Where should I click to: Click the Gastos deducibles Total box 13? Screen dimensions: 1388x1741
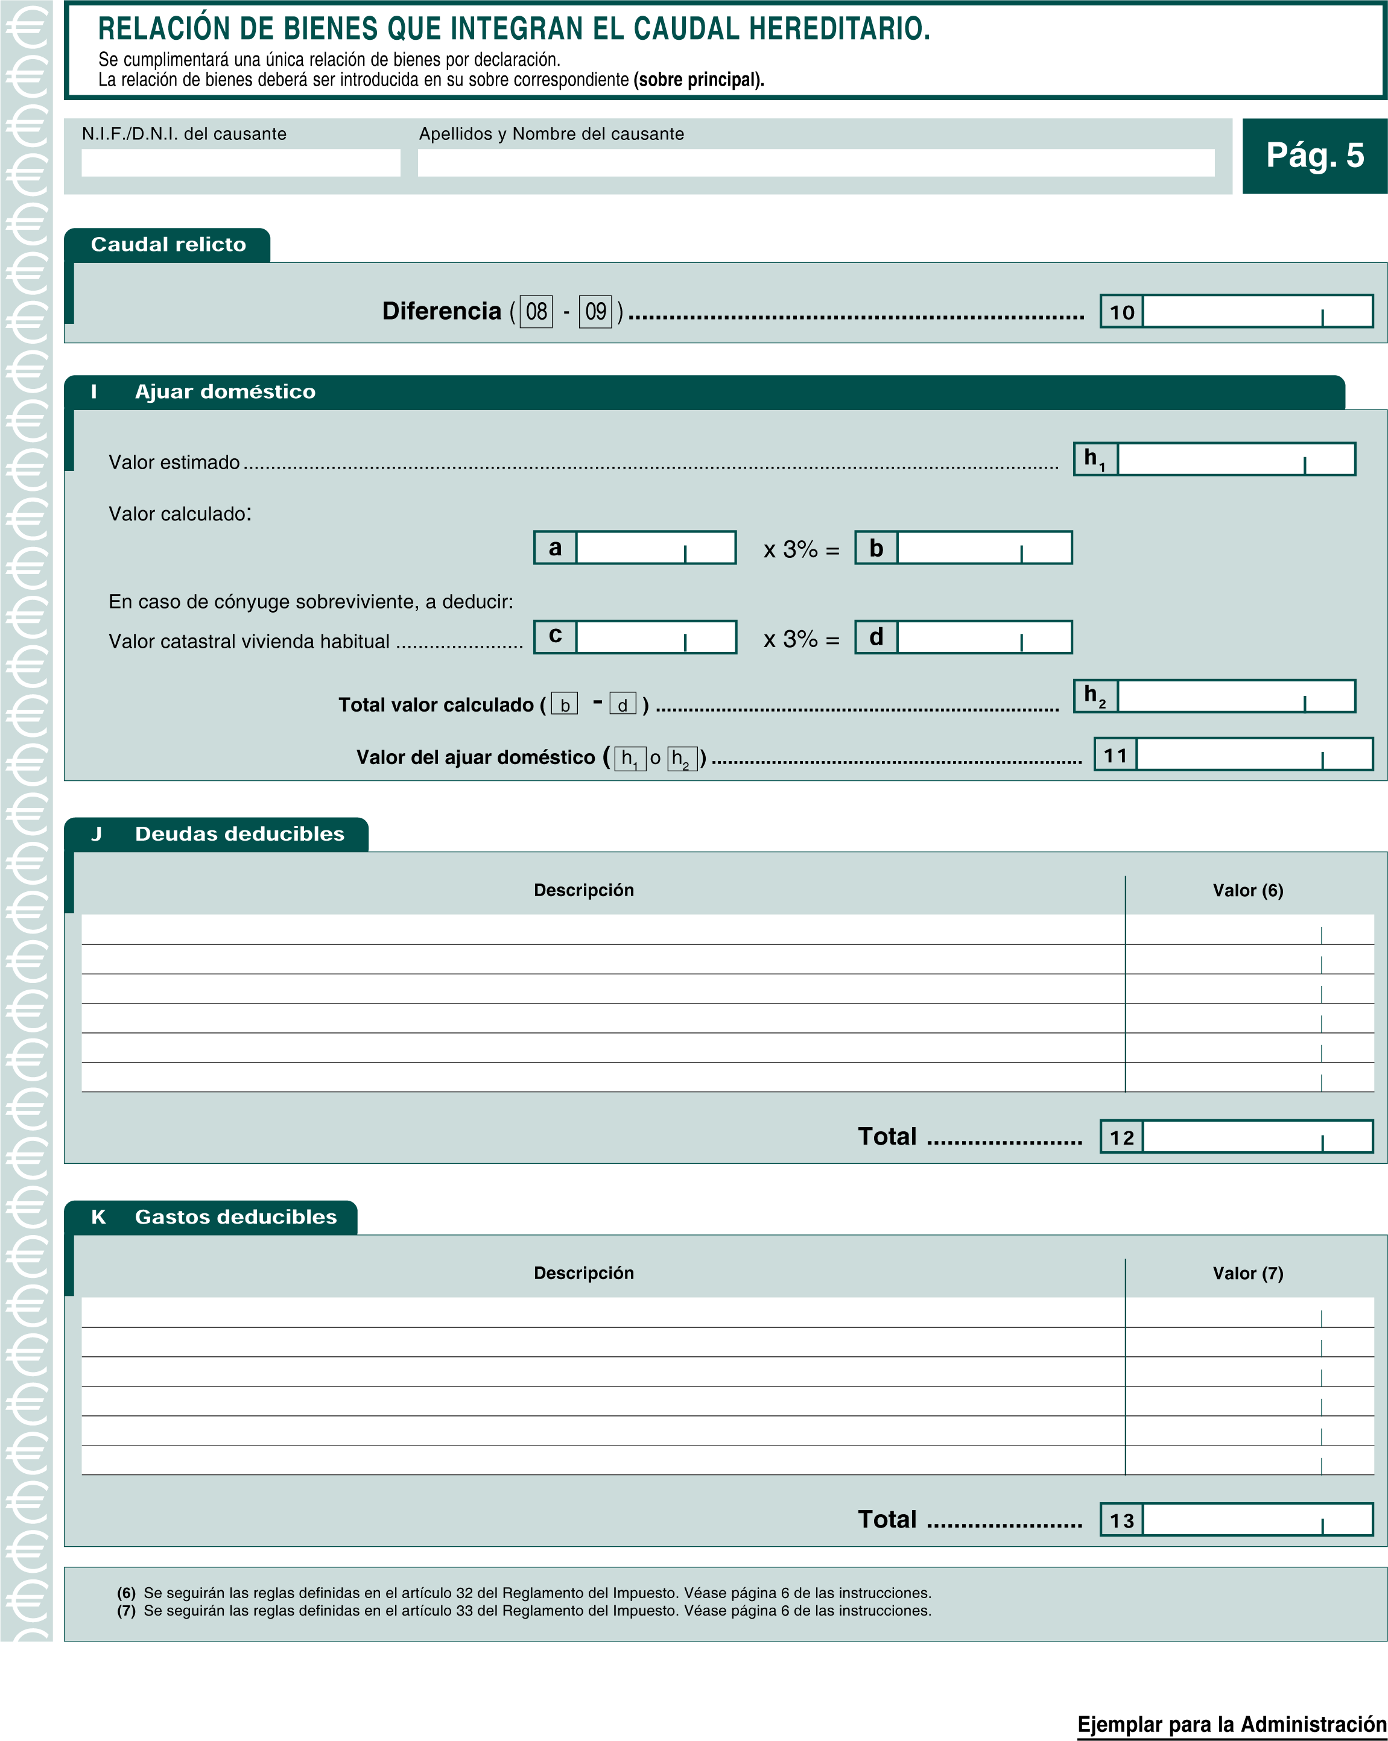tap(1258, 1519)
